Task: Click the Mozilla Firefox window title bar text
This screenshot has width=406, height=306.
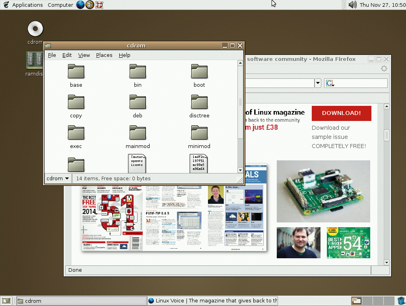Action: tap(301, 59)
